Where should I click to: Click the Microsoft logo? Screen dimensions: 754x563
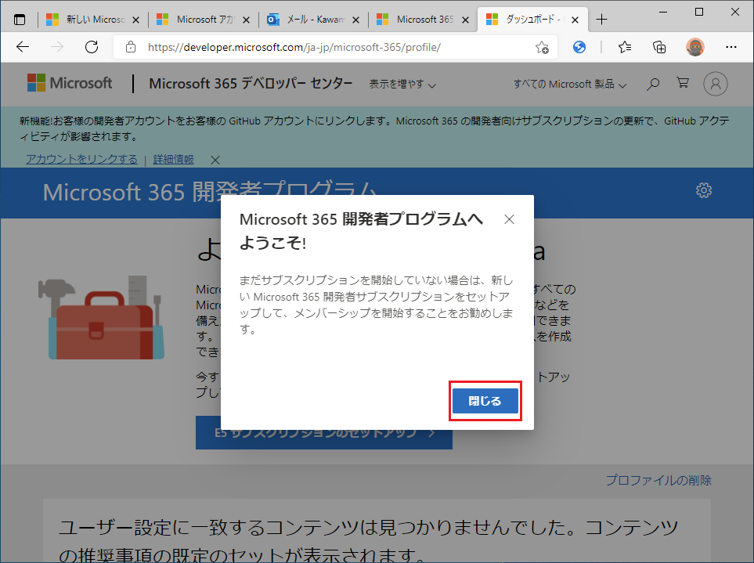tap(70, 83)
